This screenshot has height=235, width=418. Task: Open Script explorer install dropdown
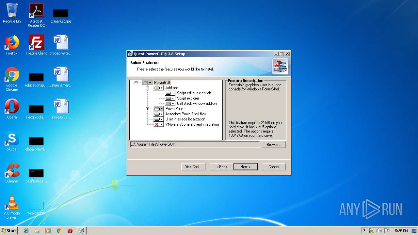click(170, 98)
